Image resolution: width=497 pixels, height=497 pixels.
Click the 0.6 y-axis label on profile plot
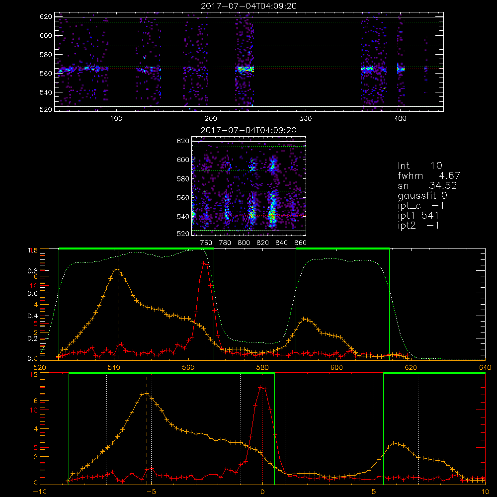pyautogui.click(x=33, y=293)
